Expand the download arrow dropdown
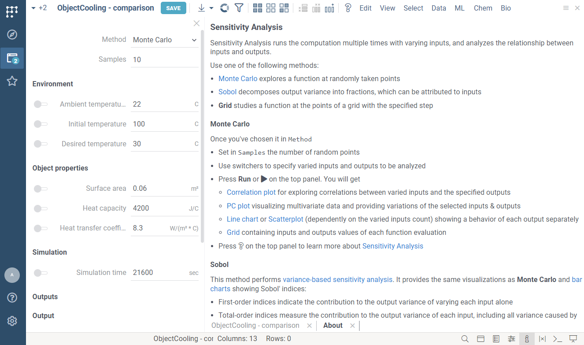Screen dimensions: 584x345 pyautogui.click(x=211, y=8)
